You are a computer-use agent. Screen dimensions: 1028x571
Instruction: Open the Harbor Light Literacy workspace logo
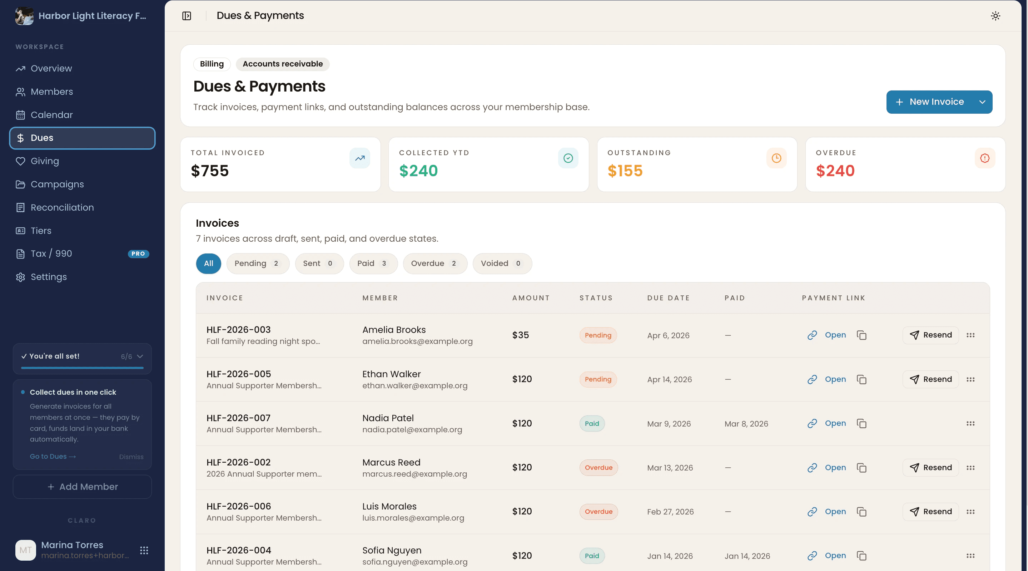[x=24, y=16]
